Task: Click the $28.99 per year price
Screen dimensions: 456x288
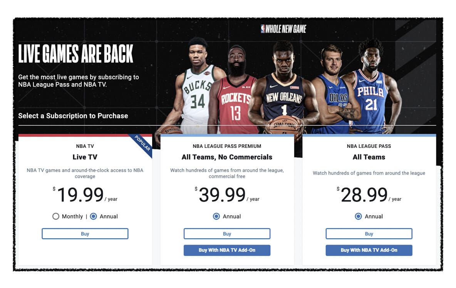Action: point(369,195)
